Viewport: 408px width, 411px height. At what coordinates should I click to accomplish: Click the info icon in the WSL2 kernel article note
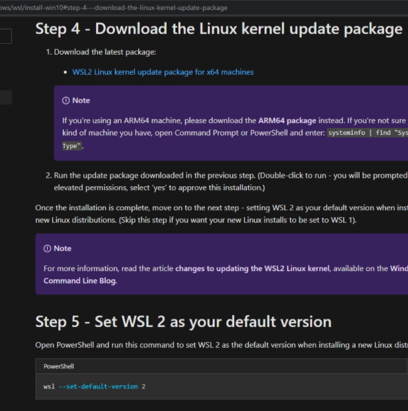(47, 248)
